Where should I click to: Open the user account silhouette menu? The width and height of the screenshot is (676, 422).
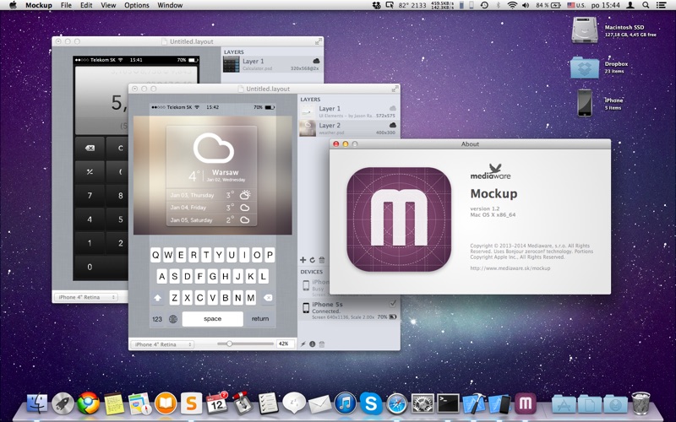click(x=630, y=5)
